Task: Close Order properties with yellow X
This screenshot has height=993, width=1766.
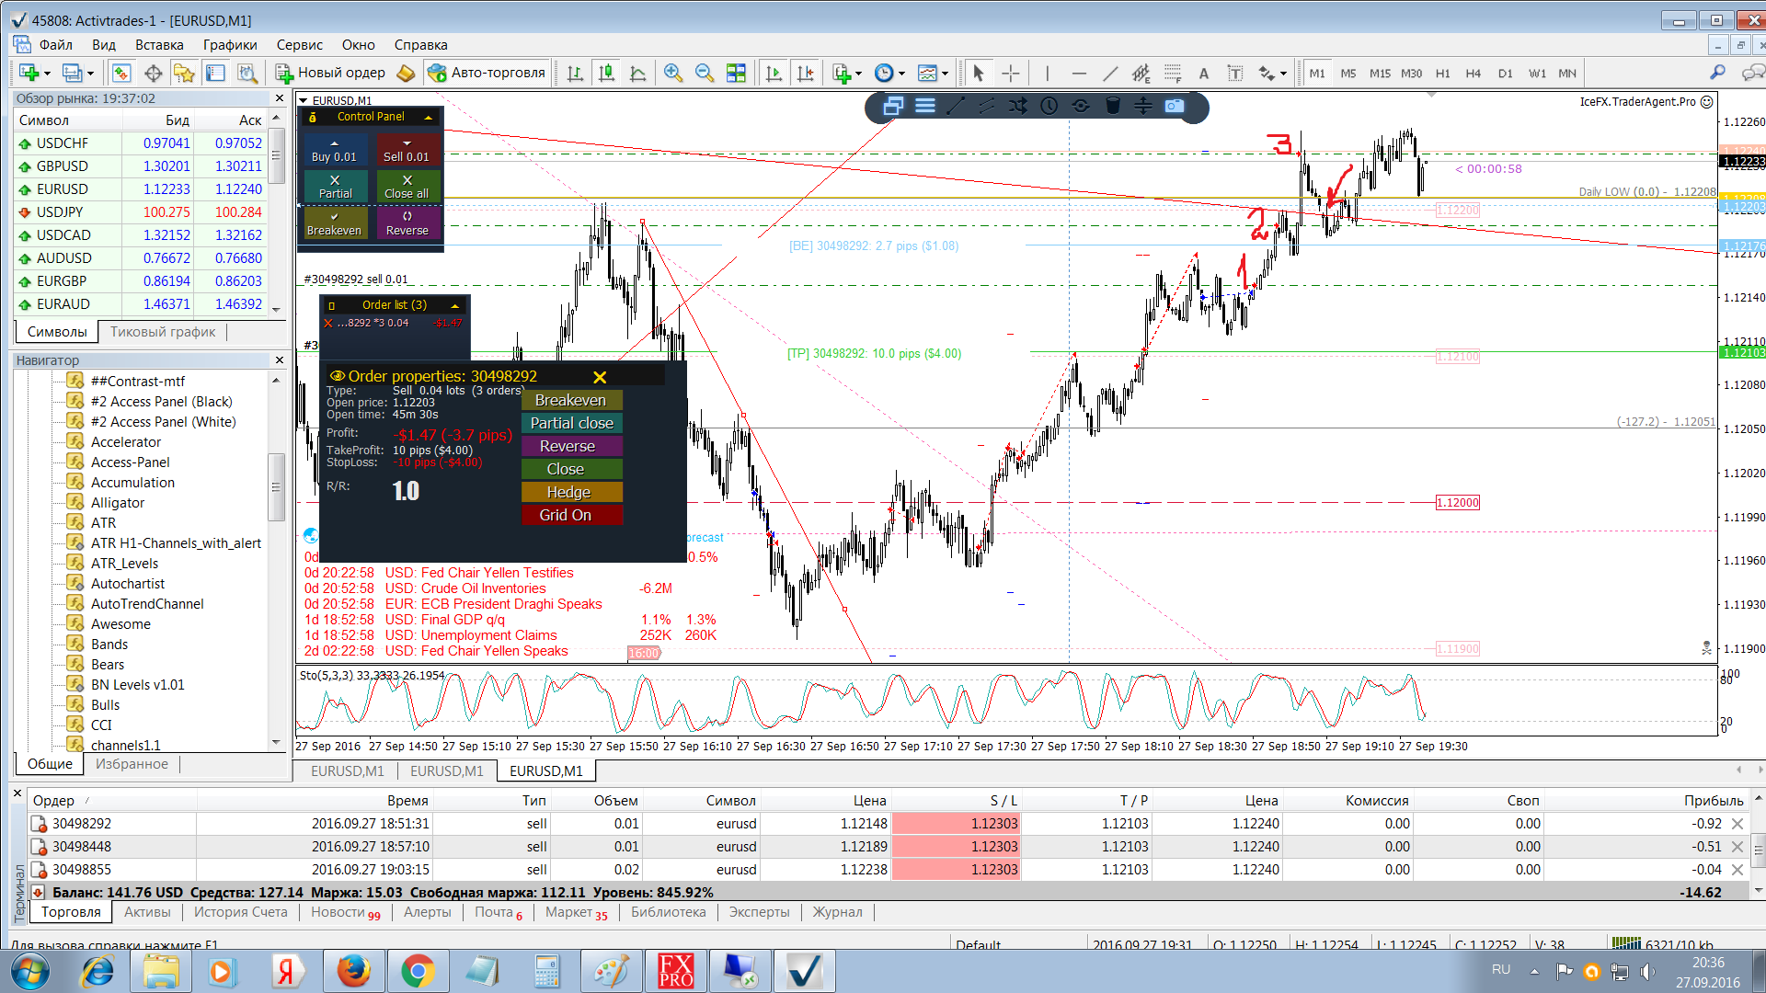Action: (x=600, y=377)
